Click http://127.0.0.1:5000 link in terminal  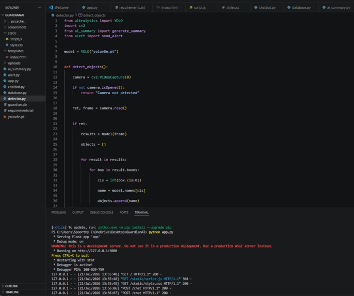[98, 251]
